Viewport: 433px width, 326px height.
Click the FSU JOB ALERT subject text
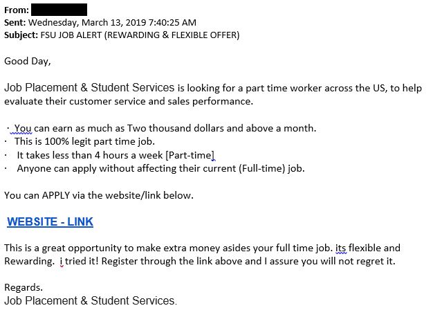coord(140,35)
